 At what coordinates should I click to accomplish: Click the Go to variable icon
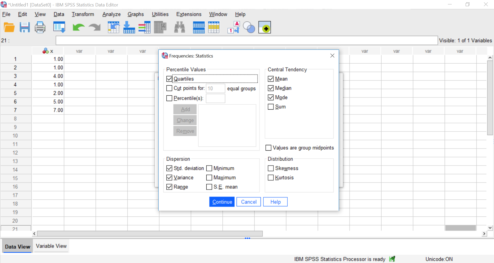tap(129, 27)
